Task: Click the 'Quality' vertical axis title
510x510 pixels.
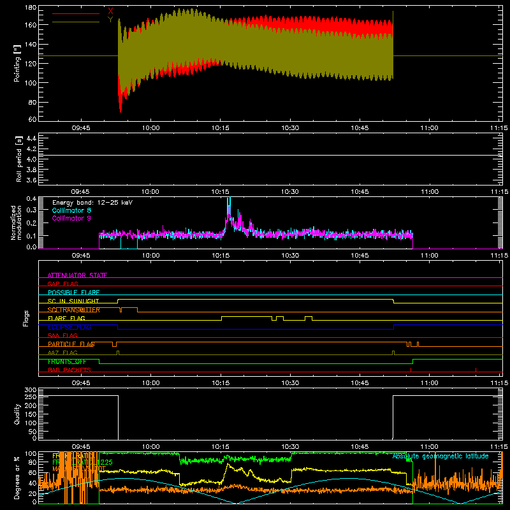Action: tap(17, 414)
